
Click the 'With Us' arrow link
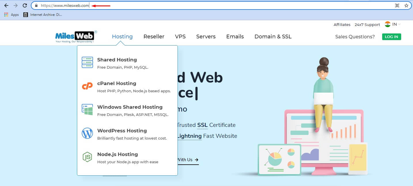pyautogui.click(x=188, y=160)
